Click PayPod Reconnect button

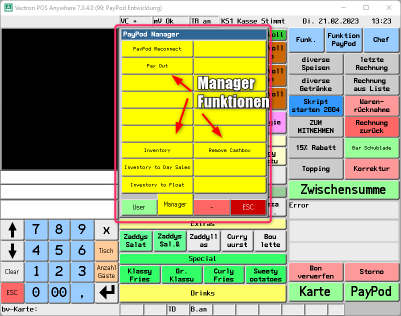click(157, 48)
